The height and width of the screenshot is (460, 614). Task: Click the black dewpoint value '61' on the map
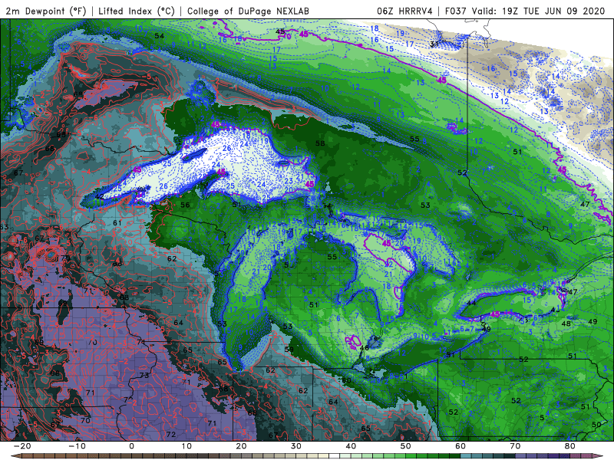point(117,223)
